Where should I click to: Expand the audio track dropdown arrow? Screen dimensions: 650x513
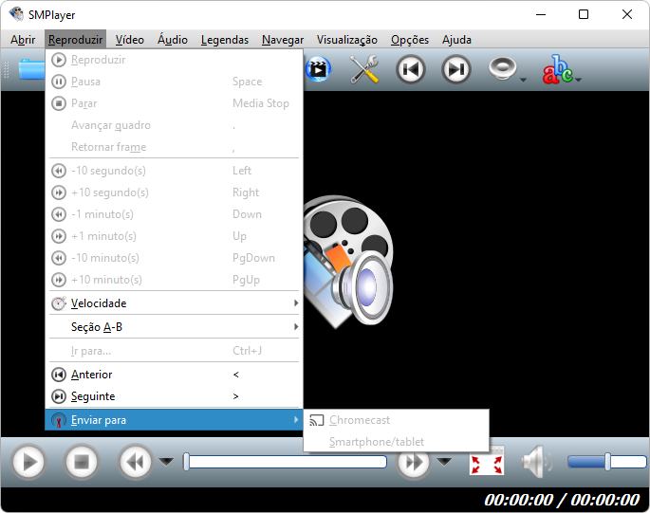point(523,80)
